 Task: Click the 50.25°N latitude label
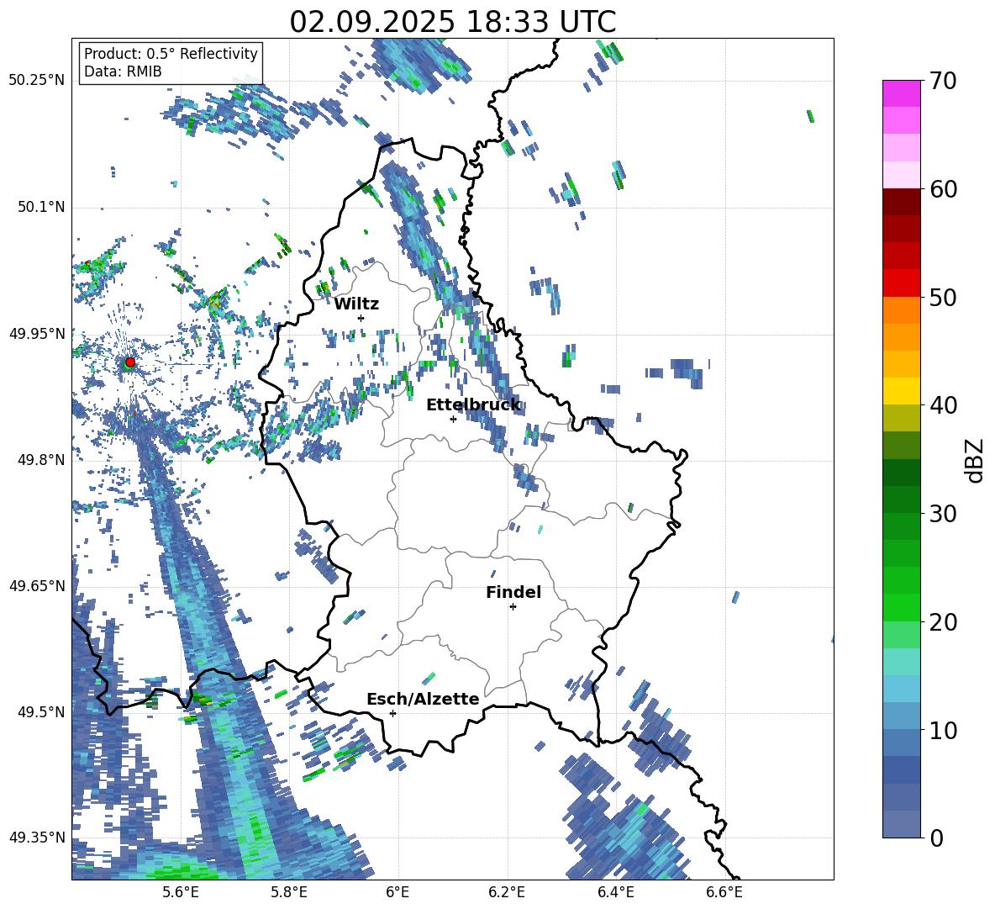point(37,81)
